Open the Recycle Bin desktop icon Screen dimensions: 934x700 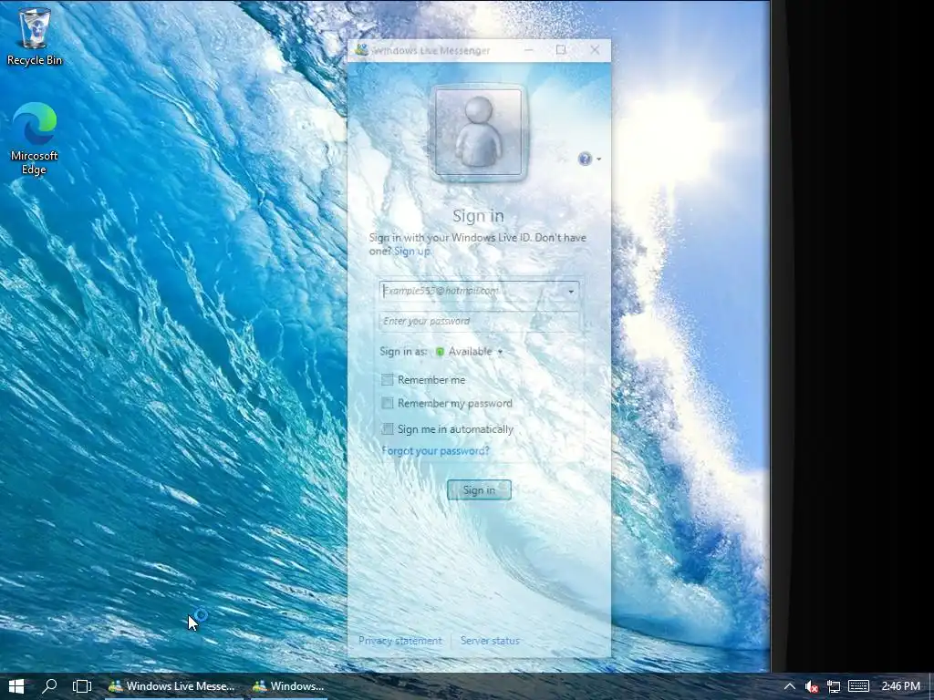click(35, 36)
